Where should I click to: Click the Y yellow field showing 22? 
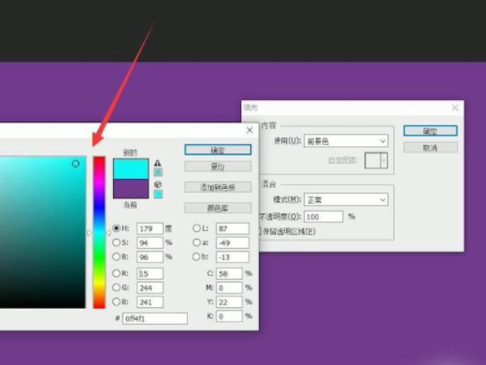click(x=229, y=302)
